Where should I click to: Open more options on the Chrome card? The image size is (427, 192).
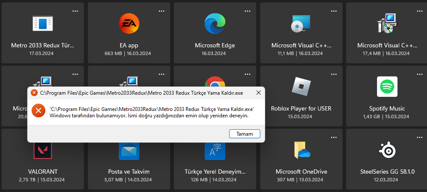pyautogui.click(x=247, y=74)
